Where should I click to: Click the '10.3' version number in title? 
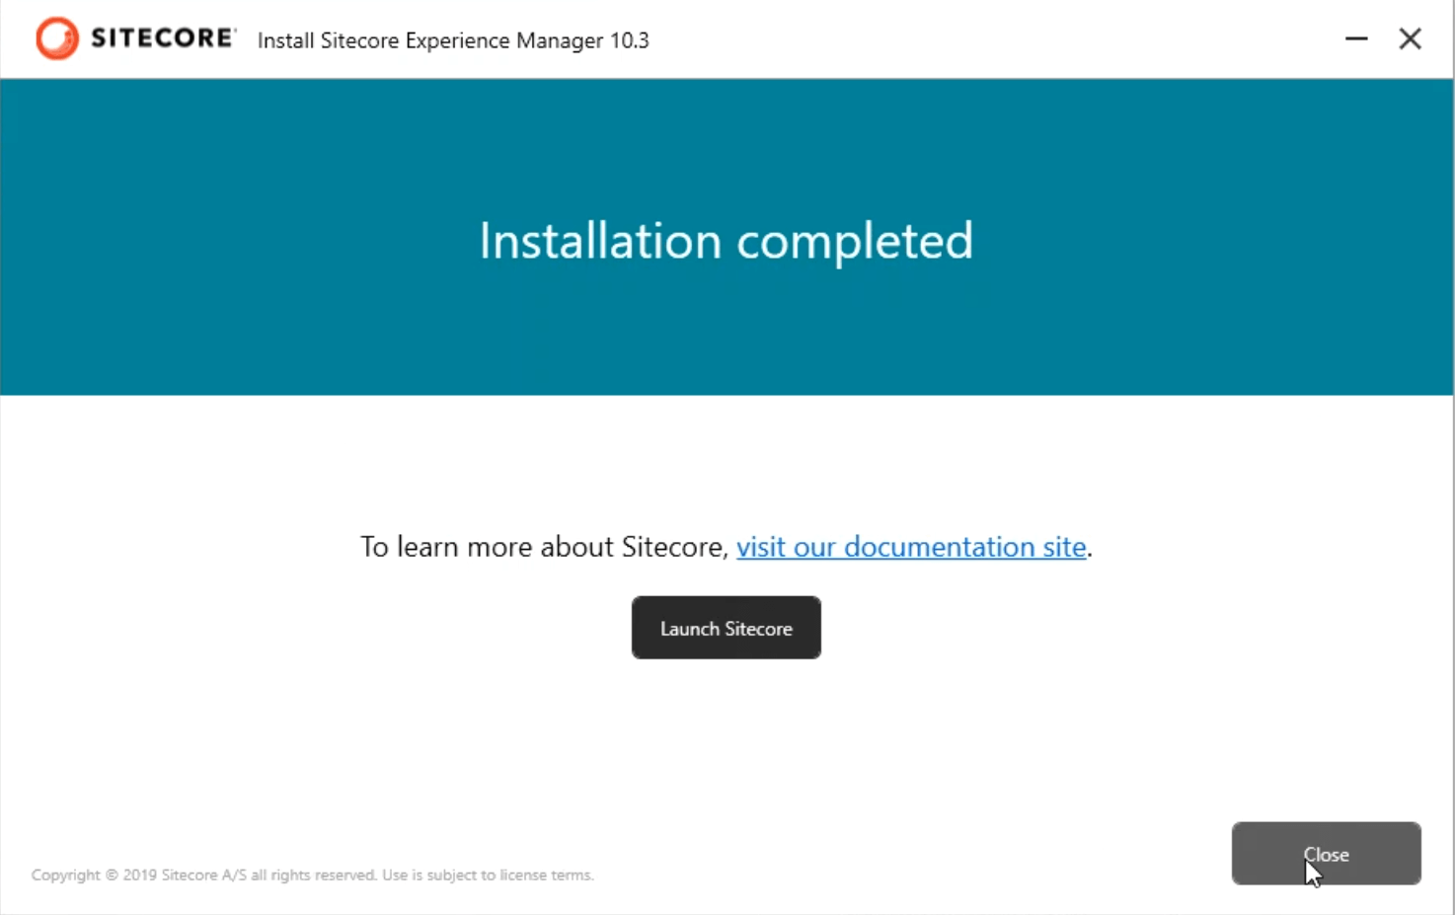pyautogui.click(x=629, y=40)
